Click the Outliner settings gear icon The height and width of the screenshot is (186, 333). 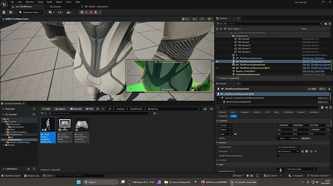pyautogui.click(x=330, y=23)
